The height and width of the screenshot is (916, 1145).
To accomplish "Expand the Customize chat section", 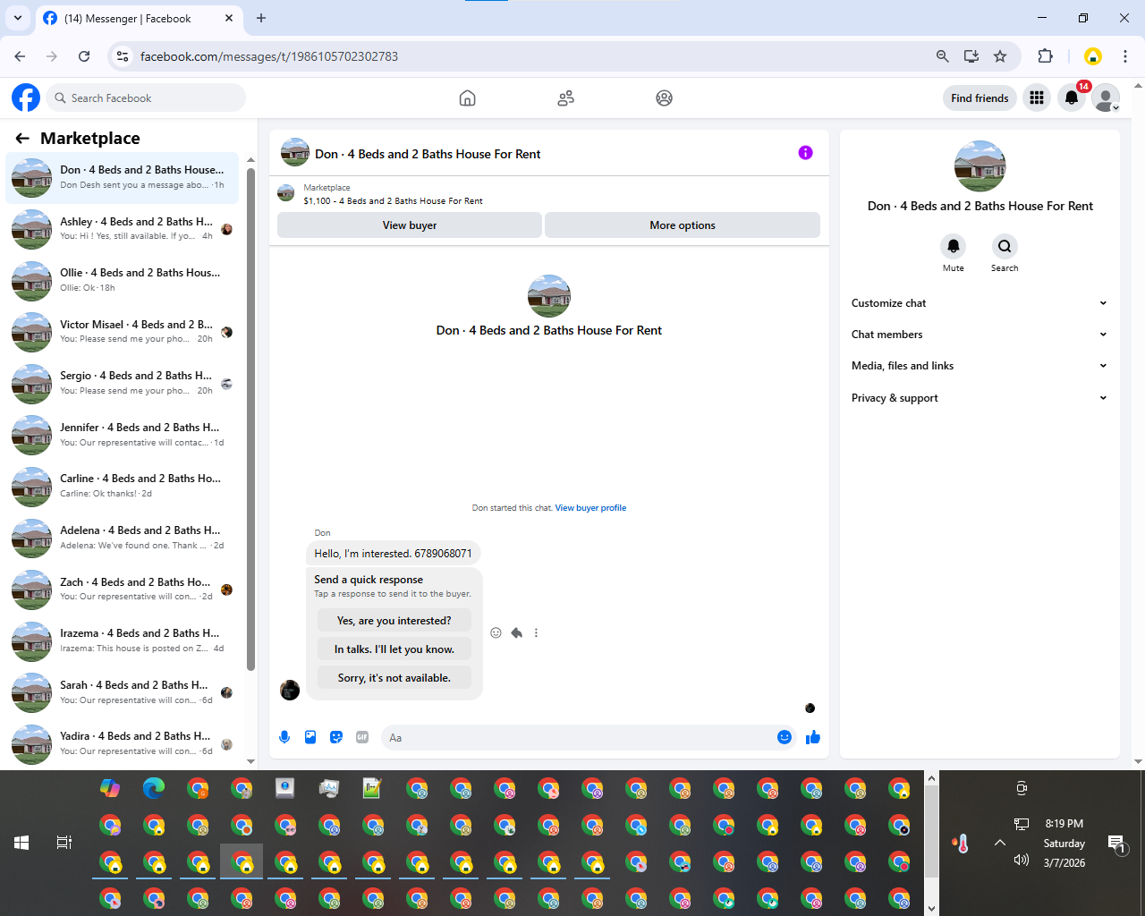I will [x=980, y=303].
